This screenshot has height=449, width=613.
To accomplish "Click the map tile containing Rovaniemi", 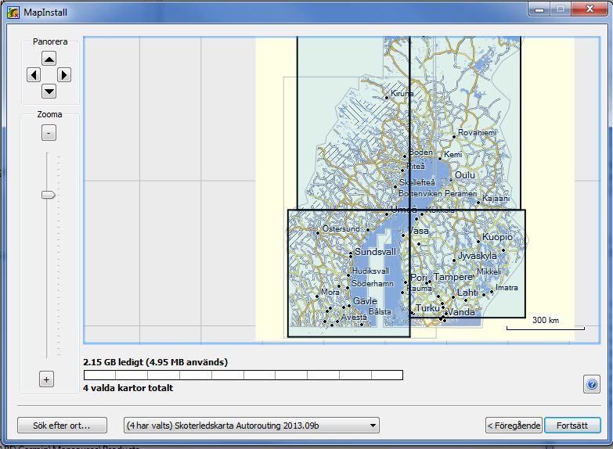I will point(466,117).
